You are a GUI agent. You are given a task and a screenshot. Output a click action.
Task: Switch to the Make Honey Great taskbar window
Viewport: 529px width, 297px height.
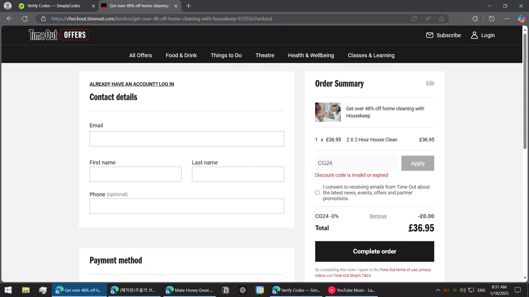click(x=189, y=290)
